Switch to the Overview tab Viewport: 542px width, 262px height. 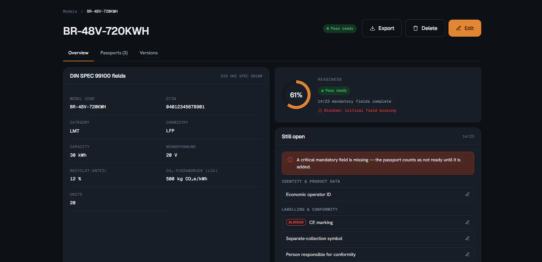78,53
